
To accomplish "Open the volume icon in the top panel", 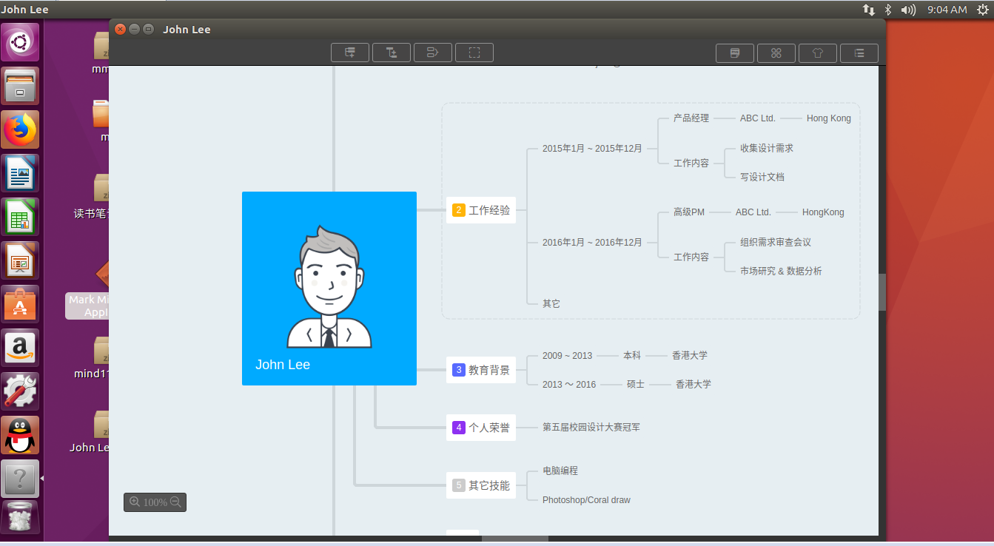I will 908,10.
